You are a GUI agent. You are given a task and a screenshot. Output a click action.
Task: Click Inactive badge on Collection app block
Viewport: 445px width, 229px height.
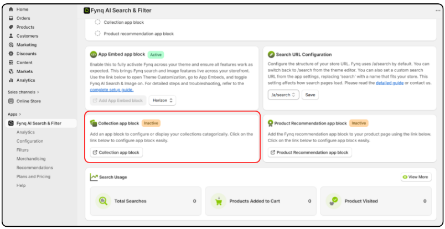[151, 123]
